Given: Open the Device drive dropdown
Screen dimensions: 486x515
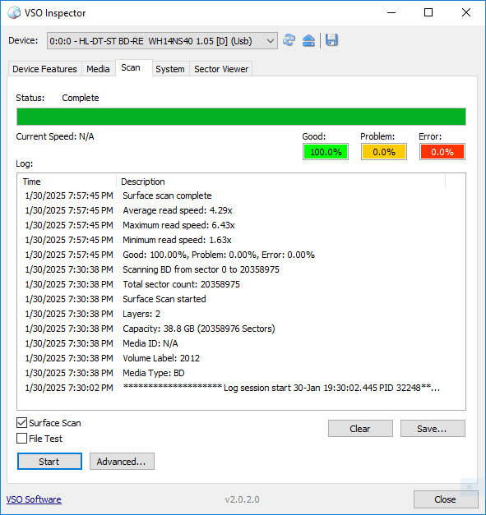Looking at the screenshot, I should point(162,41).
